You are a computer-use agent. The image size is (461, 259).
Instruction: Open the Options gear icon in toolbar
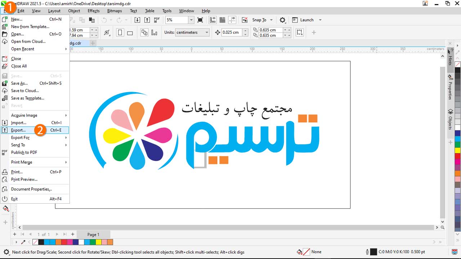coord(283,20)
